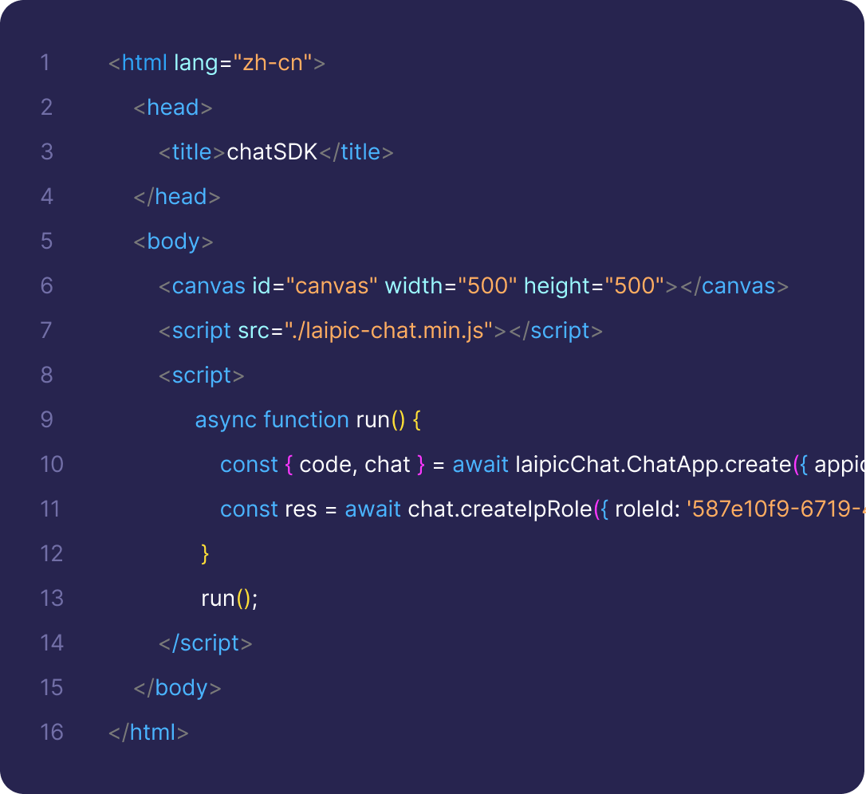Click the height attribute name on line 6

pos(557,286)
